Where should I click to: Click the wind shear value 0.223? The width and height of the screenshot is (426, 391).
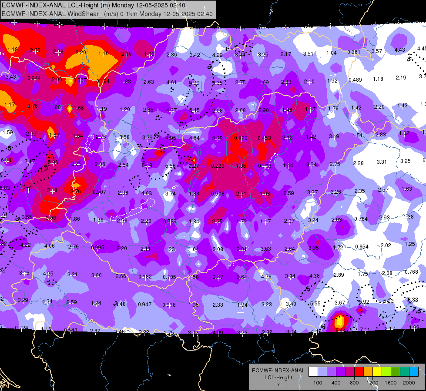pos(218,166)
